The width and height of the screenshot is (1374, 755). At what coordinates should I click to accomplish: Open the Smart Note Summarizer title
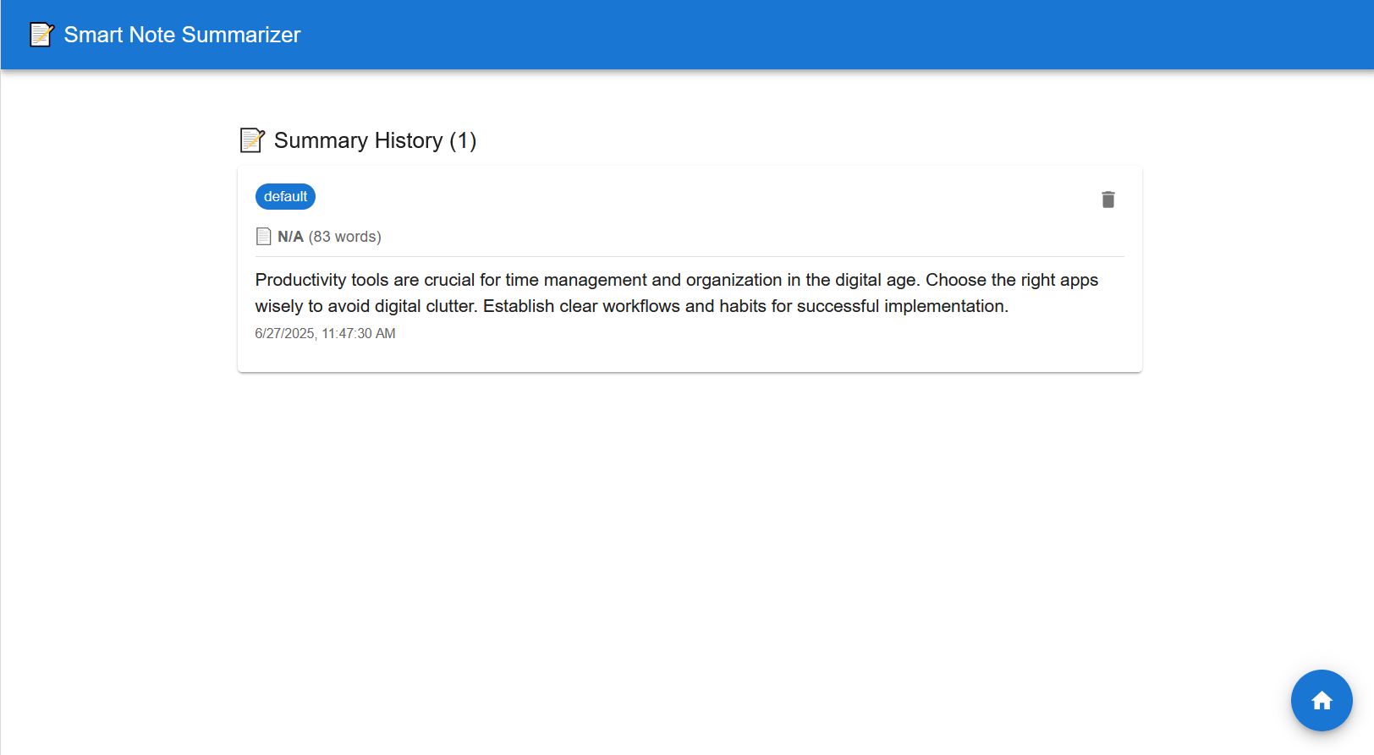point(182,35)
